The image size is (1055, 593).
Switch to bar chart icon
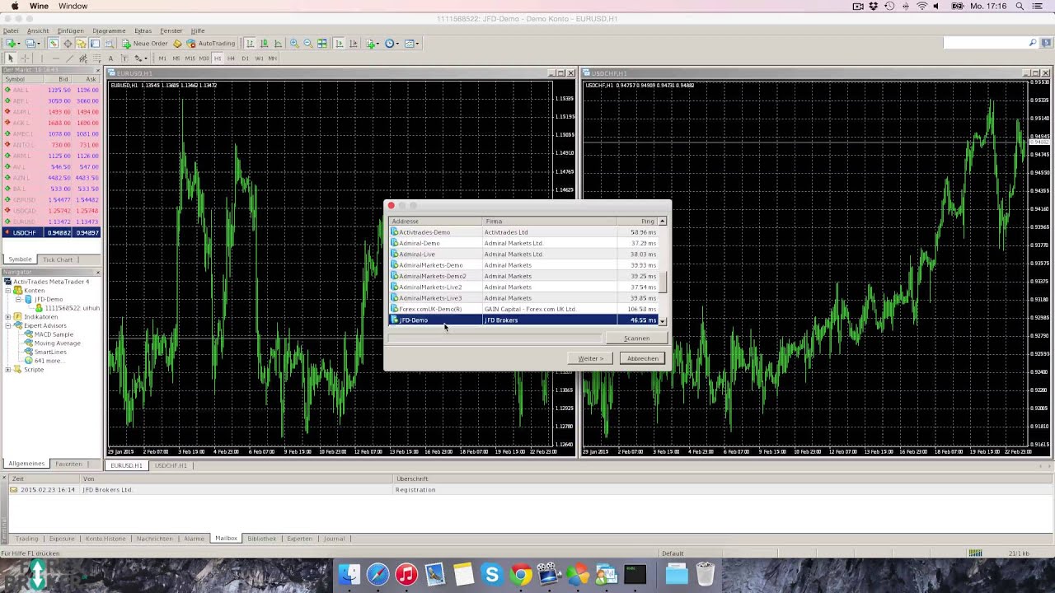[x=250, y=43]
